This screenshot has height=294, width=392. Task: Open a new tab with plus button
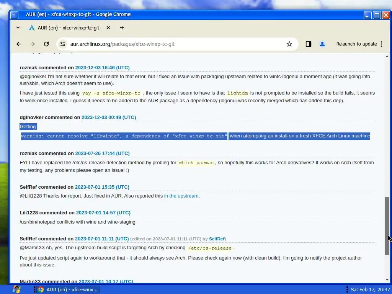(122, 28)
